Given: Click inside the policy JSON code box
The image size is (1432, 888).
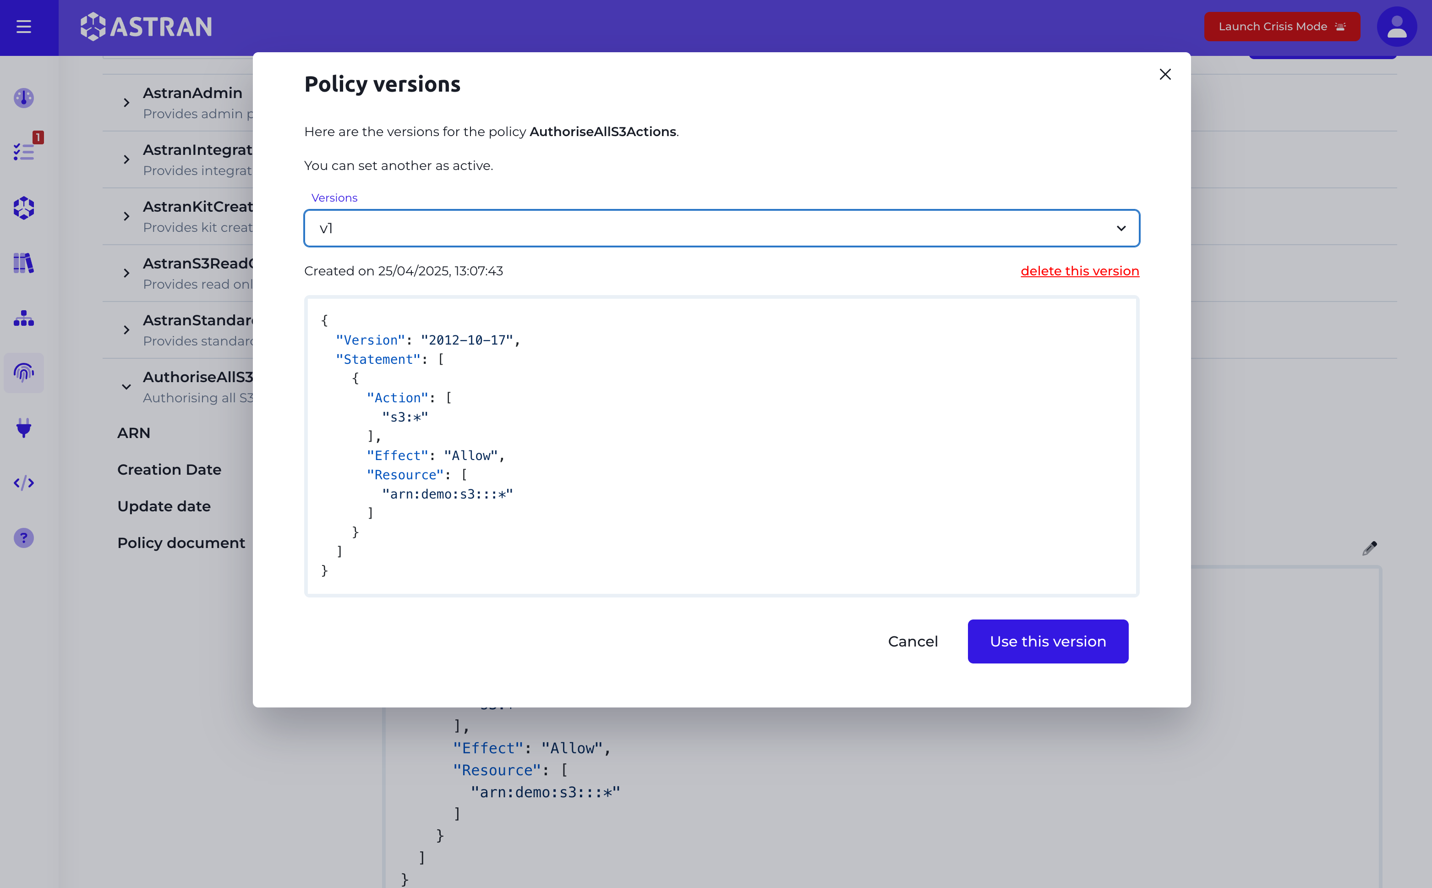Looking at the screenshot, I should pyautogui.click(x=721, y=446).
